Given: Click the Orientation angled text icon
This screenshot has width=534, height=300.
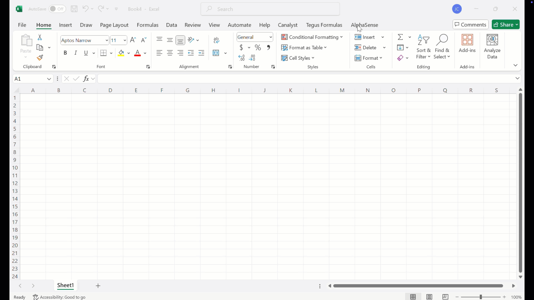Looking at the screenshot, I should click(191, 40).
